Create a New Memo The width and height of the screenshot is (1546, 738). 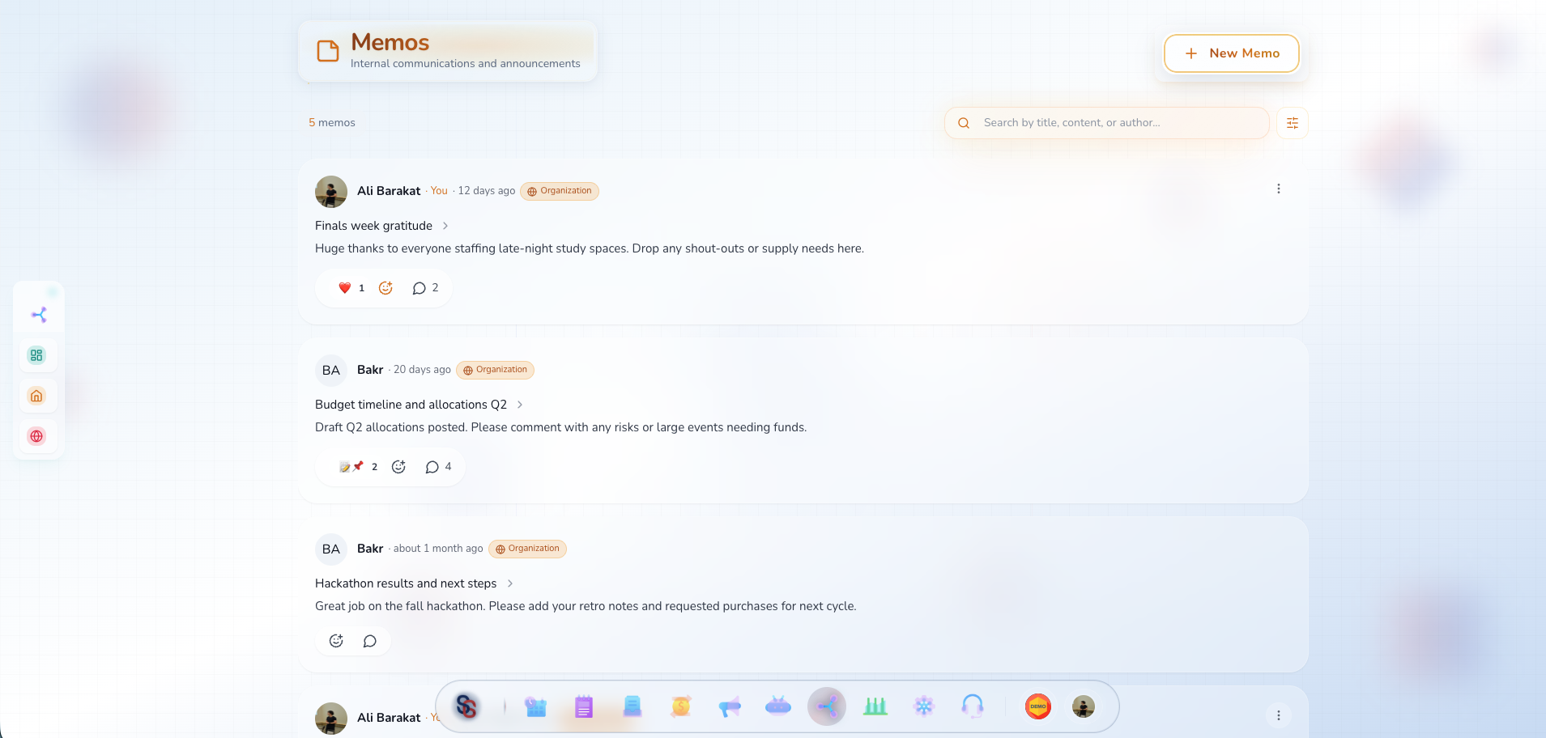pyautogui.click(x=1230, y=53)
